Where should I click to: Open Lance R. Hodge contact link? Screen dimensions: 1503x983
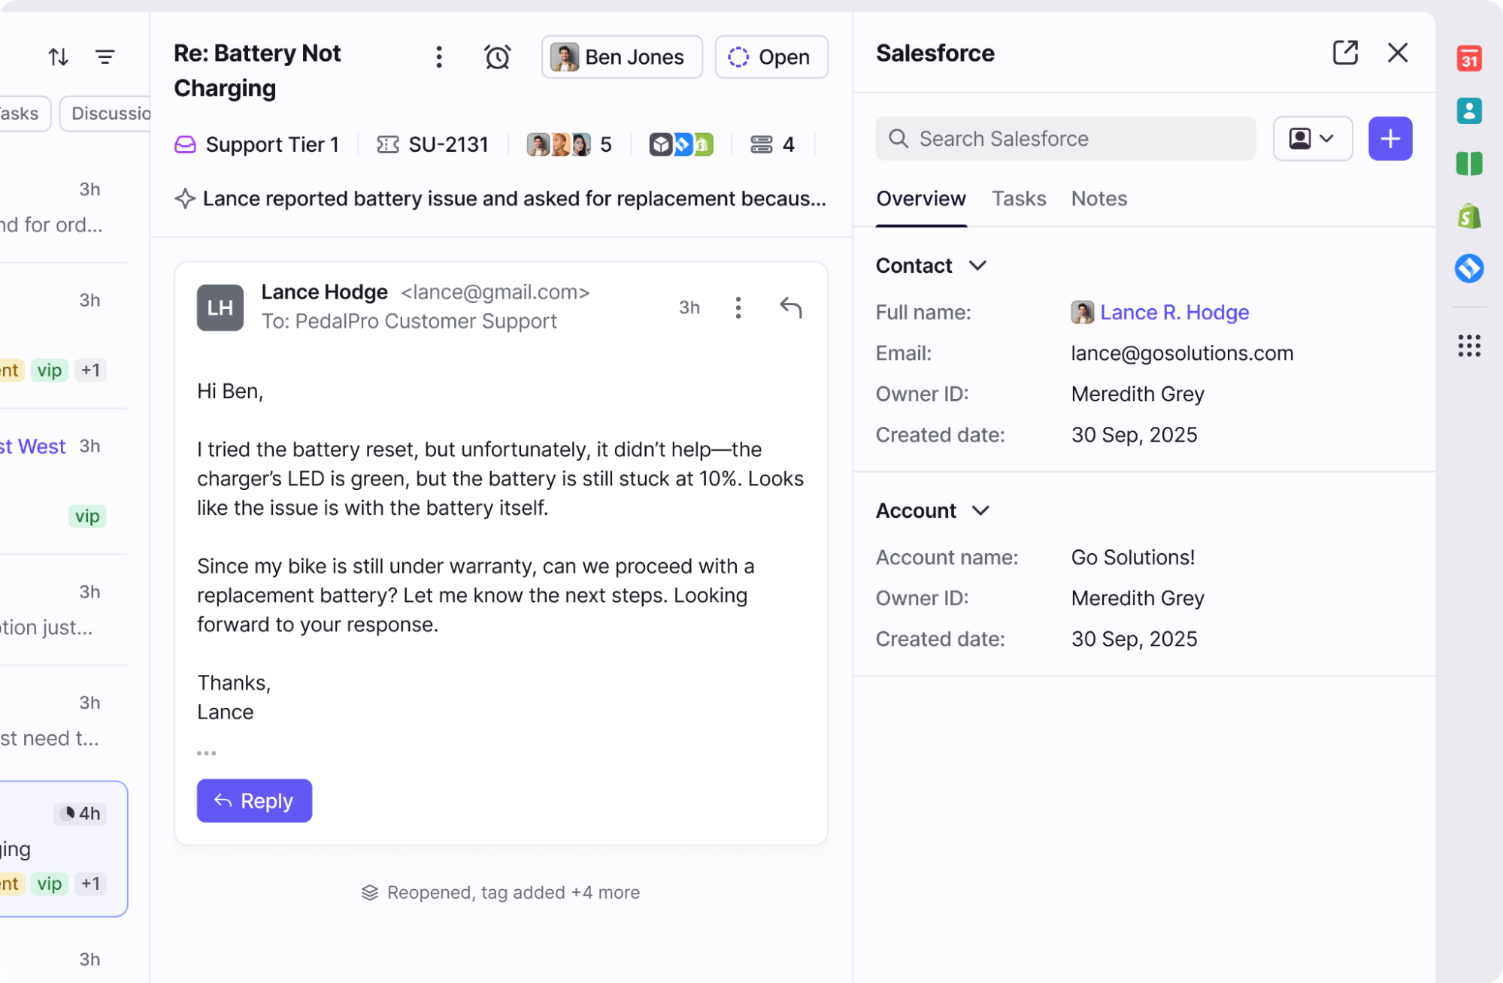point(1174,312)
